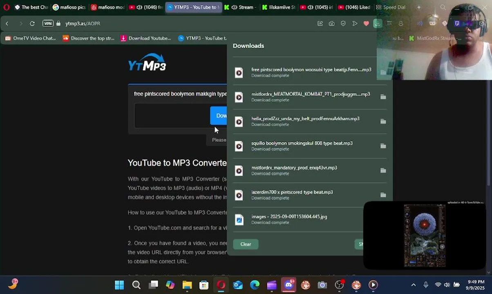The image size is (492, 294).
Task: Play the 'lazerdim700 x pintscored' file icon
Action: point(239,195)
